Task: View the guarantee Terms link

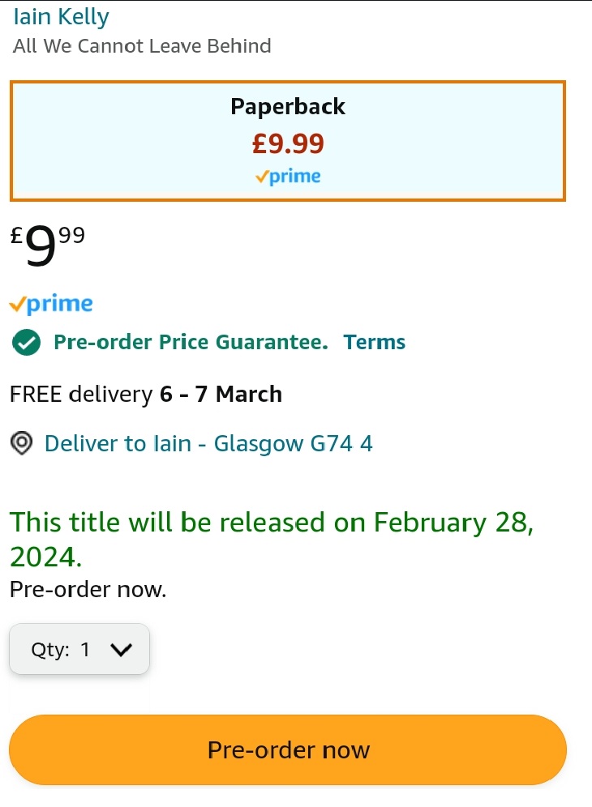Action: click(374, 343)
